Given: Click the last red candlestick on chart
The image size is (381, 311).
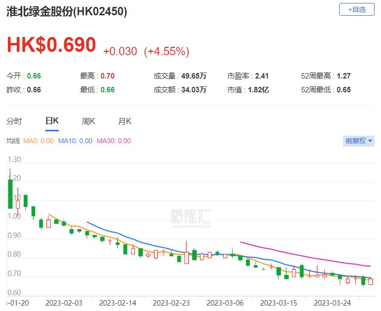Looking at the screenshot, I should [371, 281].
